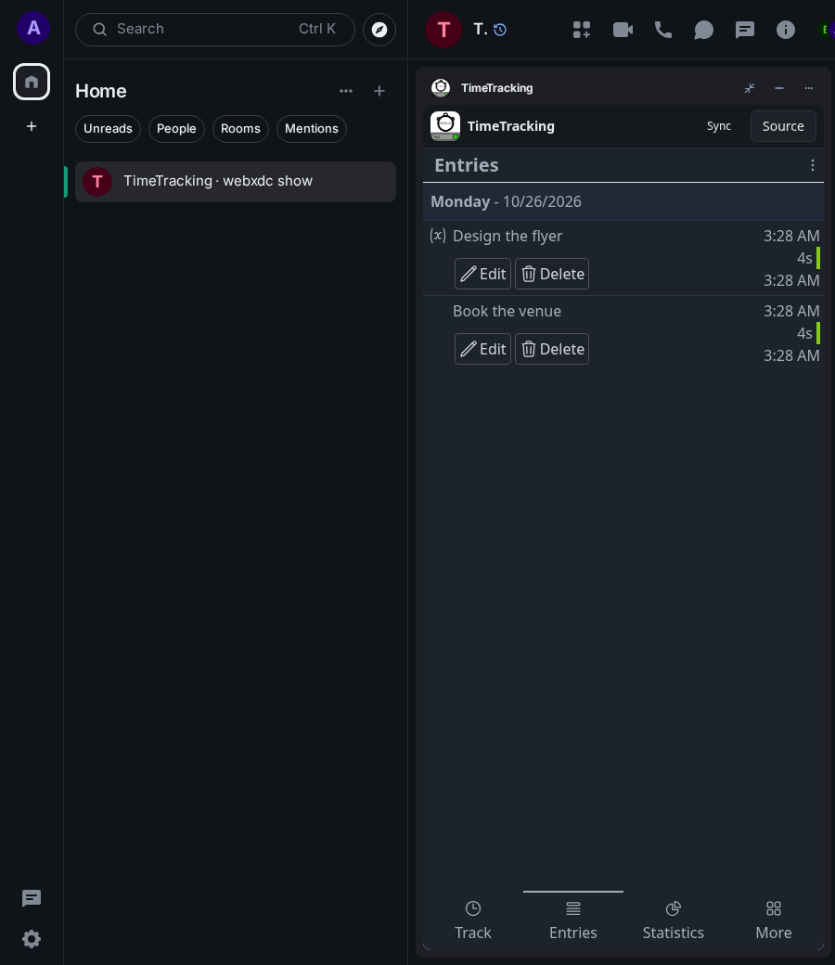
Task: Click the variable (x) icon on Design the flyer
Action: pyautogui.click(x=438, y=235)
